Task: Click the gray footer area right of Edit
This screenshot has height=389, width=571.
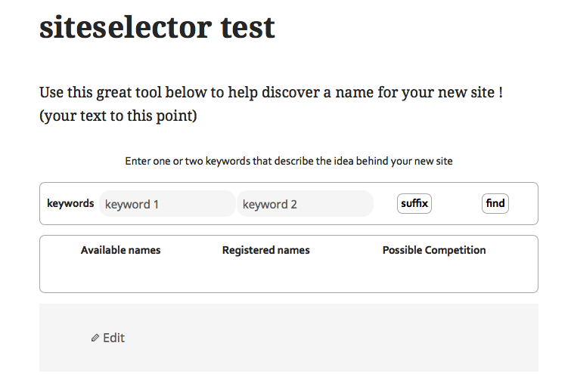Action: click(327, 338)
